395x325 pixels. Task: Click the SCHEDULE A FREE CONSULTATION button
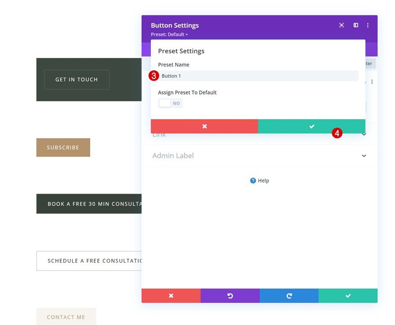(90, 260)
